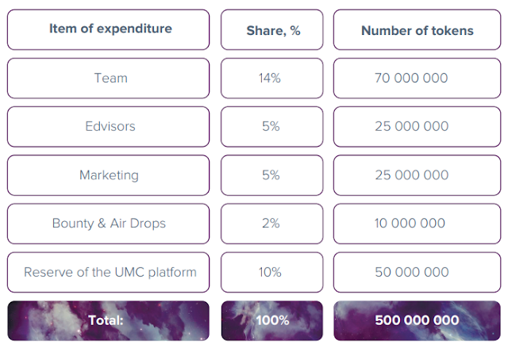Select the 'Share, %' header box
The height and width of the screenshot is (348, 508).
coord(272,30)
